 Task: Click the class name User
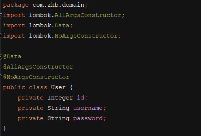point(58,87)
